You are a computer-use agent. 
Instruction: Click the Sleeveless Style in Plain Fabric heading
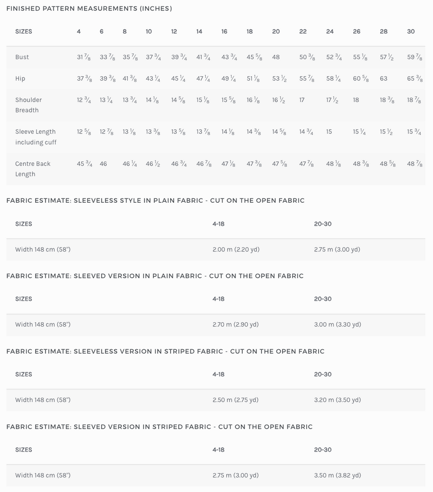(156, 201)
